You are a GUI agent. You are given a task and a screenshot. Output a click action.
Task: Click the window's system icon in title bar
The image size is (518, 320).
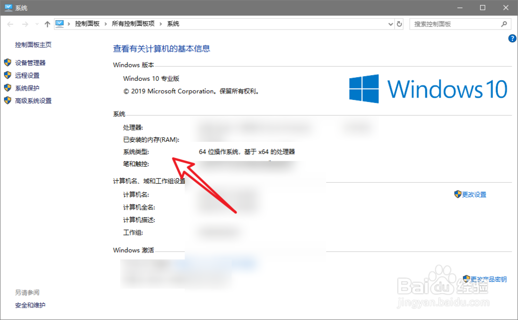8,8
